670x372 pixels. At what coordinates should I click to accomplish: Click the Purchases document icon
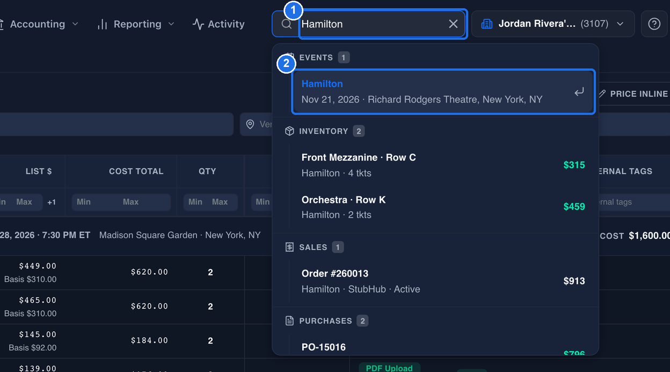289,321
